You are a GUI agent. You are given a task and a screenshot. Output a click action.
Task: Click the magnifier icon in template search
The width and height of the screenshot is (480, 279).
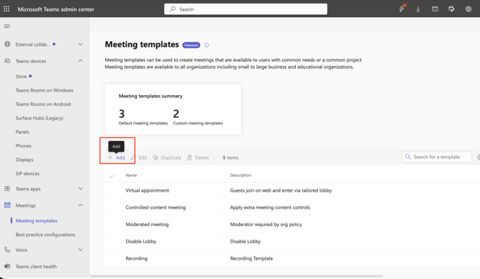click(x=408, y=157)
